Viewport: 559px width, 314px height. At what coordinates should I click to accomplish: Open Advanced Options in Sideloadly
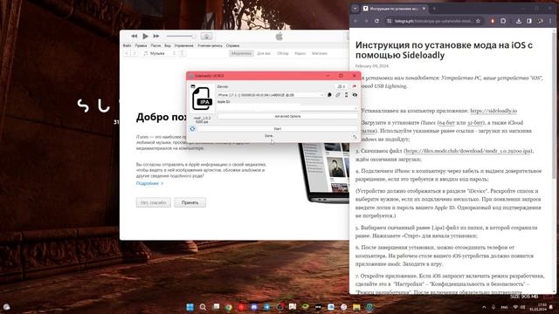(x=287, y=116)
